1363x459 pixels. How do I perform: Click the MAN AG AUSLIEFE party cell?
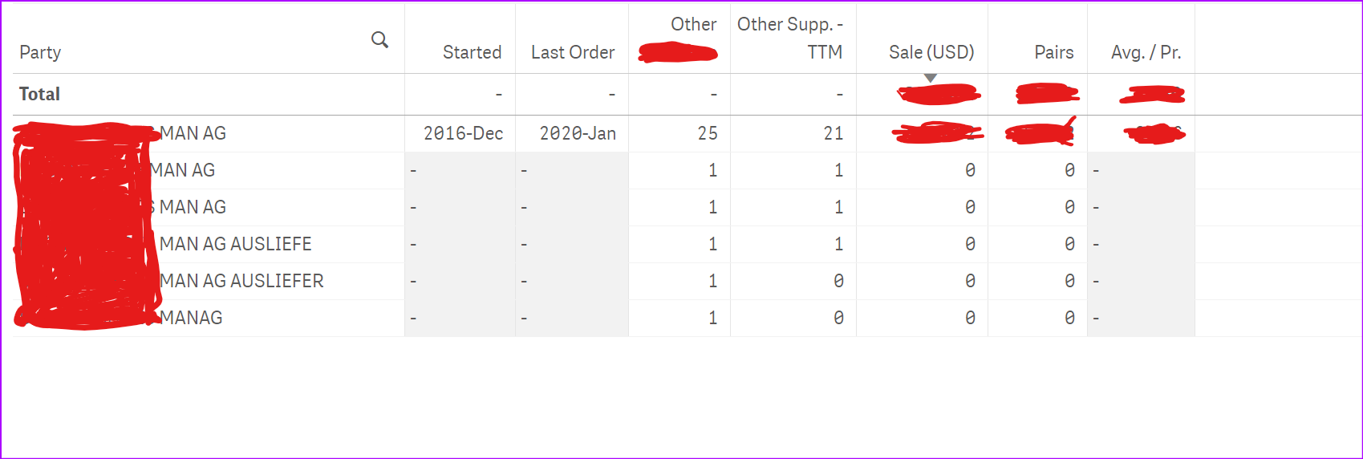tap(236, 244)
